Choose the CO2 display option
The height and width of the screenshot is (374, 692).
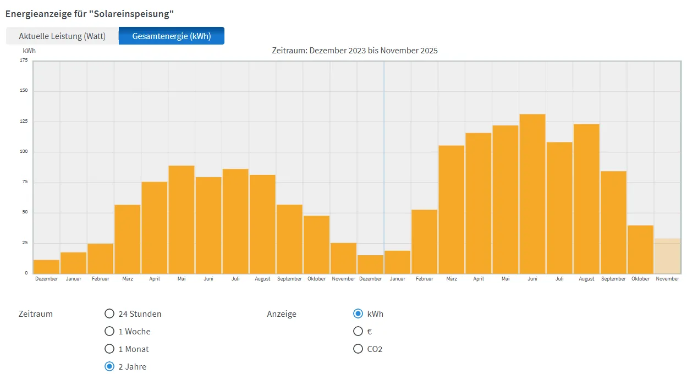pos(358,349)
